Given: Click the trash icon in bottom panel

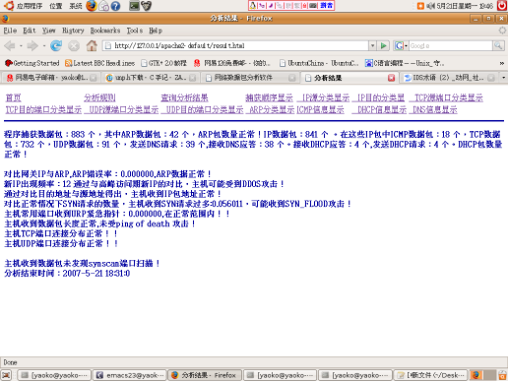Looking at the screenshot, I should 502,375.
